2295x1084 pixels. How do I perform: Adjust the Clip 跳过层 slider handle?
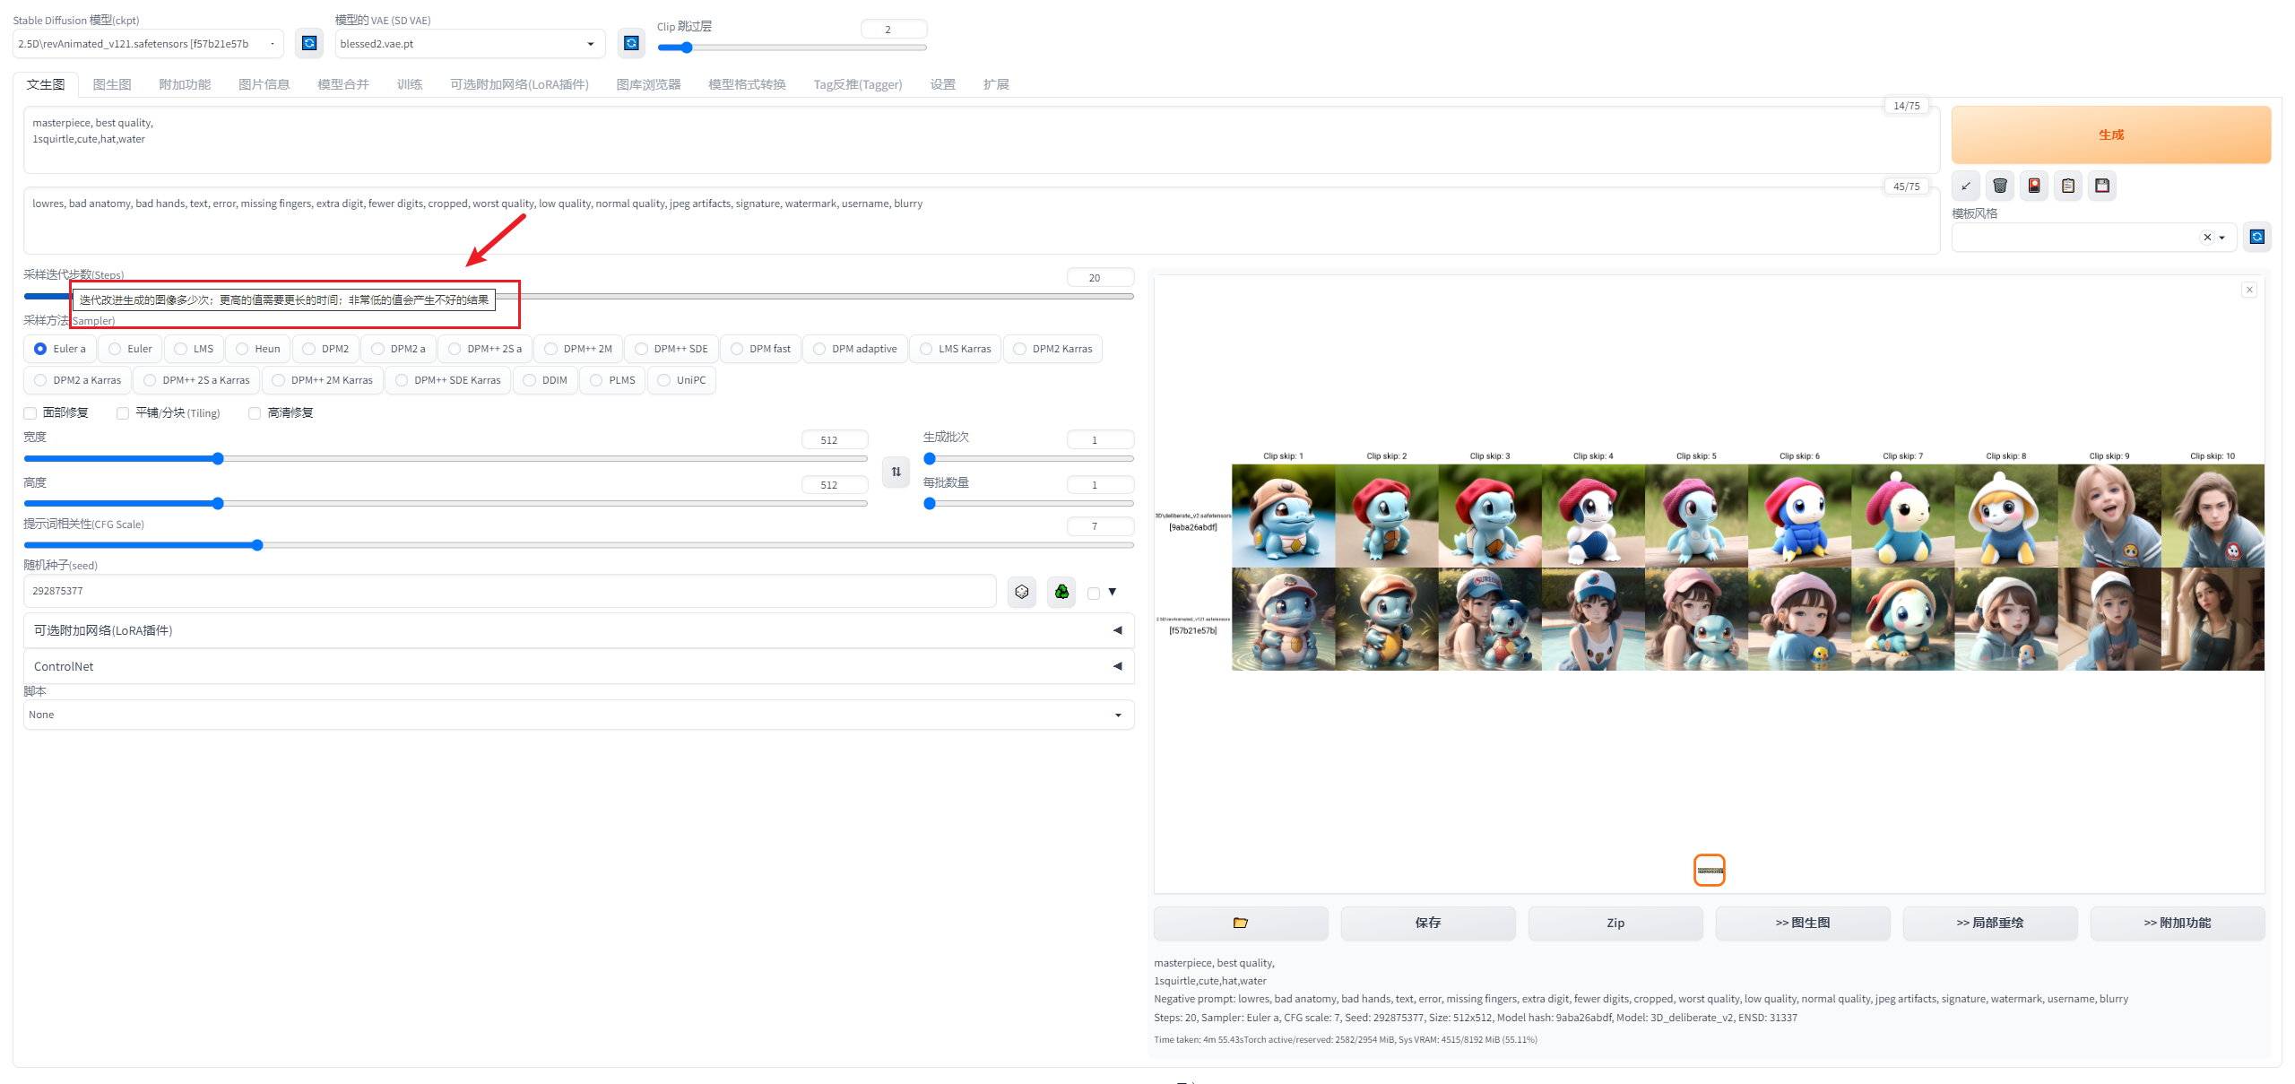pos(687,48)
